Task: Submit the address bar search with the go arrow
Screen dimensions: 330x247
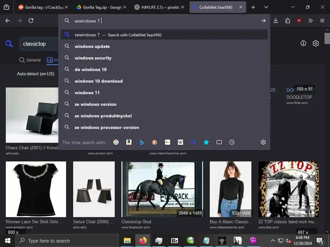Action: point(263,21)
